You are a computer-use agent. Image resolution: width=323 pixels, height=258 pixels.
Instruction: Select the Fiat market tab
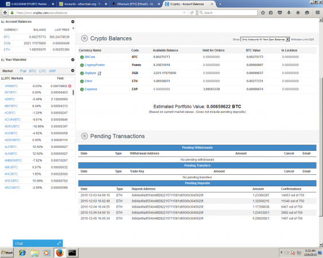23,71
